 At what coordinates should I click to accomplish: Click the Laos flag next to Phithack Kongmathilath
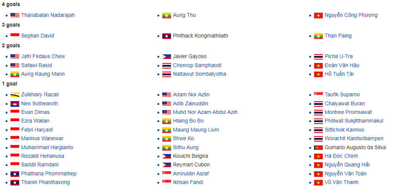(x=166, y=36)
